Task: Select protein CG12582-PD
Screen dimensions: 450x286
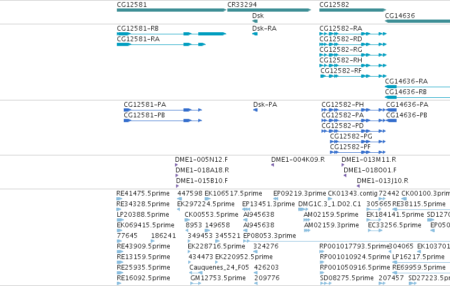Action: pos(343,126)
